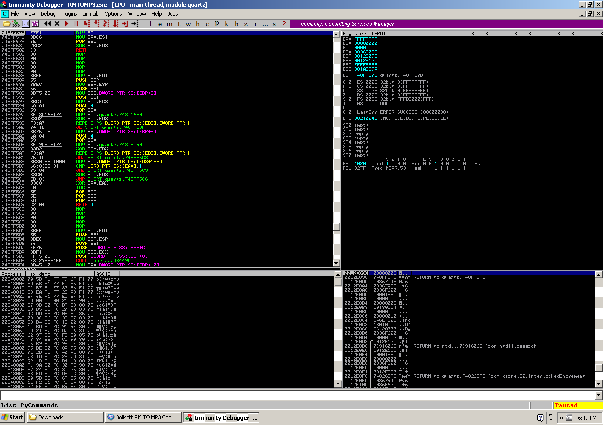This screenshot has height=425, width=603.
Task: Click the purple graph toolbar icon
Action: [x=35, y=24]
